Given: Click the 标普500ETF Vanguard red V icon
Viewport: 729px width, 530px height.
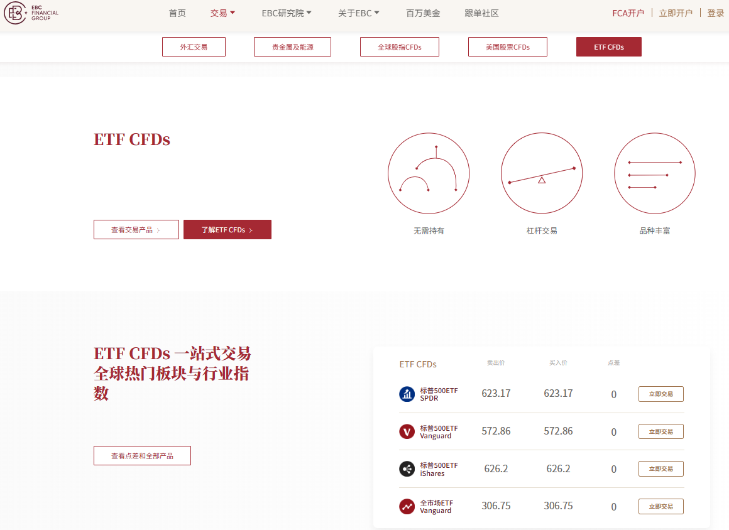Looking at the screenshot, I should coord(407,431).
